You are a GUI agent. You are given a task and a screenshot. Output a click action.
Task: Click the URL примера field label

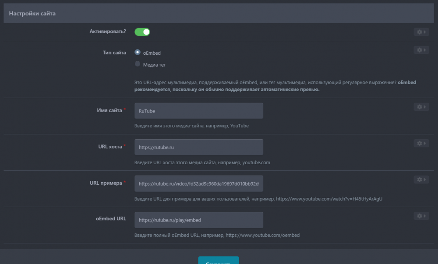pyautogui.click(x=106, y=183)
